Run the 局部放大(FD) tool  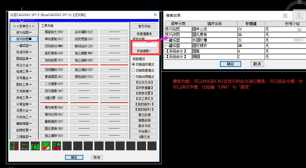click(x=54, y=32)
